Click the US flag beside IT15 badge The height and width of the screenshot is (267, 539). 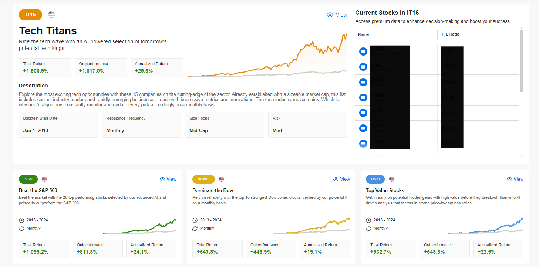pos(51,14)
